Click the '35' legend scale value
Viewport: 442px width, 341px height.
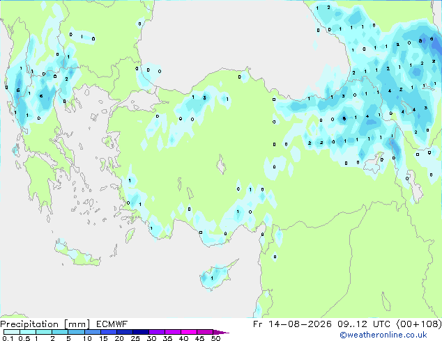168,338
